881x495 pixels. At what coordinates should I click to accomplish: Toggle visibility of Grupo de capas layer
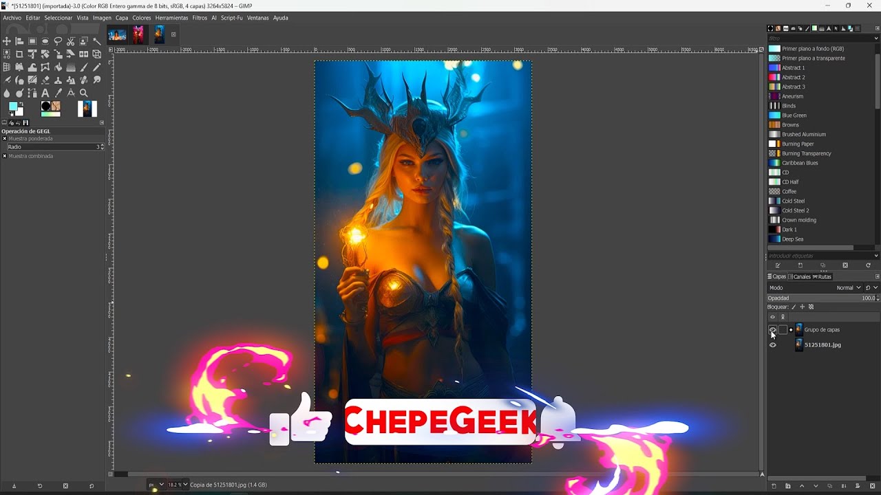point(773,330)
